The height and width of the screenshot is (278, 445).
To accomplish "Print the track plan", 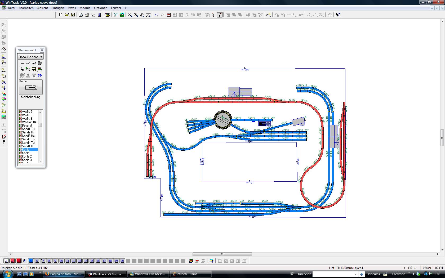I will (87, 15).
